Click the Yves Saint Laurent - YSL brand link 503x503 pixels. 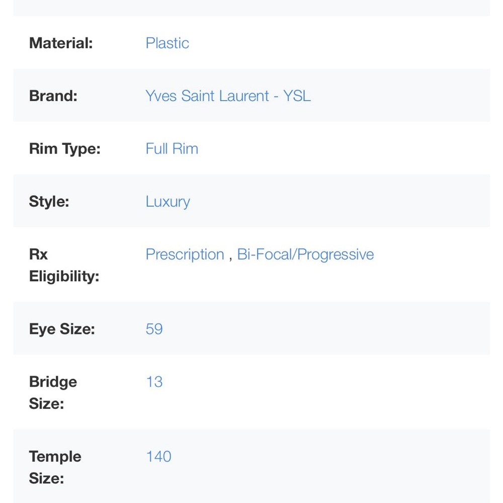228,96
